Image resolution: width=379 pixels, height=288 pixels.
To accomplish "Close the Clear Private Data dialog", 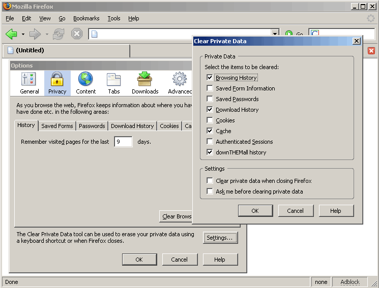I will 357,41.
